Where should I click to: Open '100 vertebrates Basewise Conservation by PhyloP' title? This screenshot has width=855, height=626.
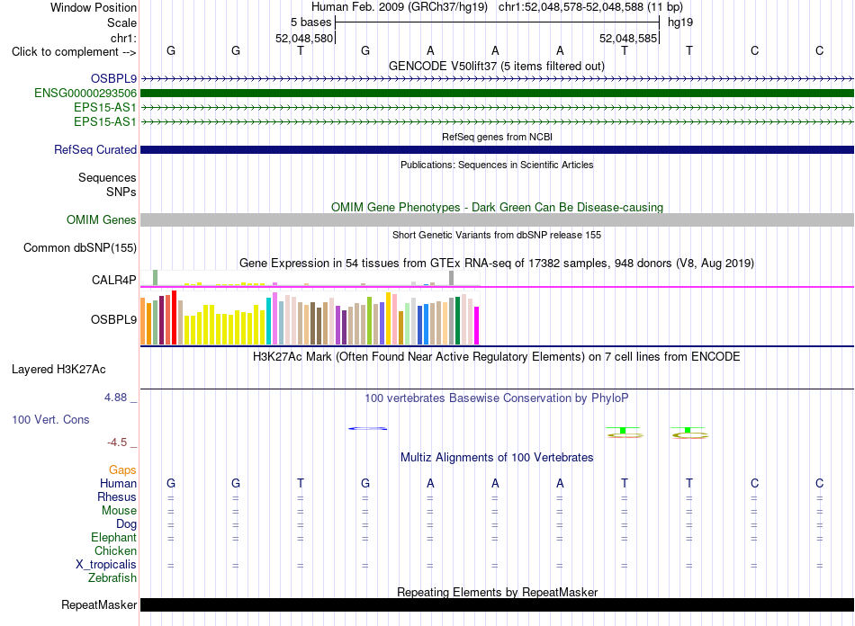coord(497,398)
